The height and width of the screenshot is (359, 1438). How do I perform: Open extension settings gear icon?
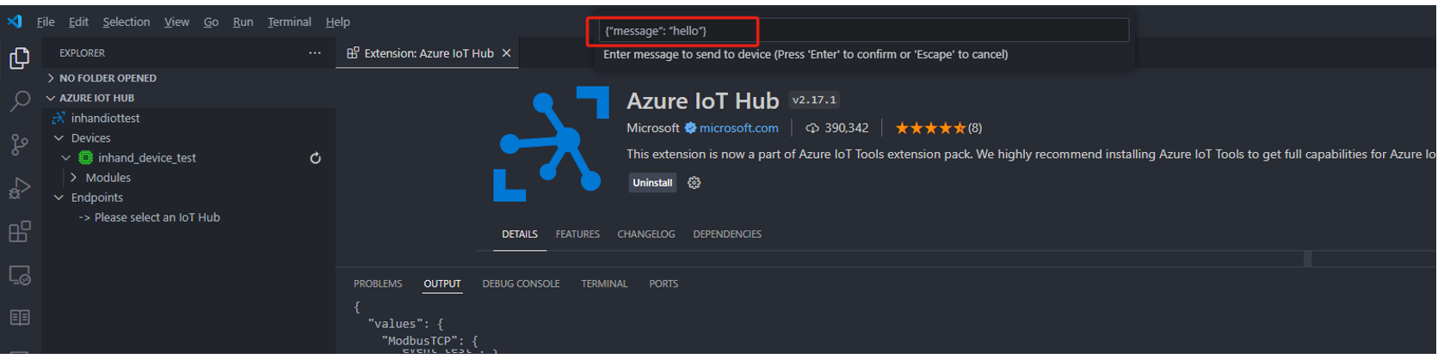pos(694,183)
